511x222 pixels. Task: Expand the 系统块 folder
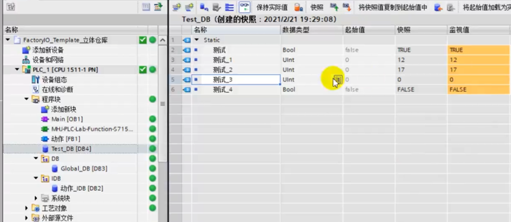[x=36, y=198]
